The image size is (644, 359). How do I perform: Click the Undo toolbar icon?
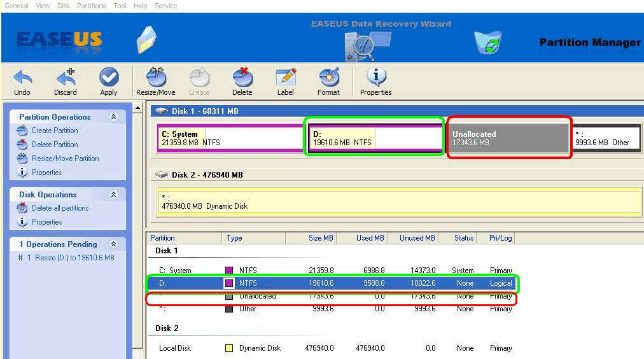[22, 77]
